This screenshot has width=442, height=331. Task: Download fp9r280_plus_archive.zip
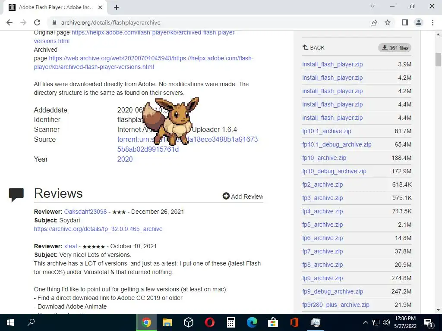pyautogui.click(x=336, y=305)
